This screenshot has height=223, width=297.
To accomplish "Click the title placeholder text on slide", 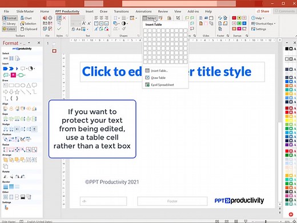I will 172,72.
